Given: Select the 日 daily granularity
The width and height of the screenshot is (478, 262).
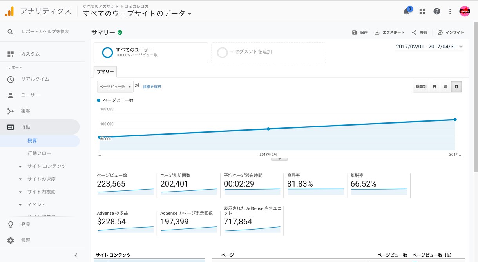Looking at the screenshot, I should tap(434, 87).
